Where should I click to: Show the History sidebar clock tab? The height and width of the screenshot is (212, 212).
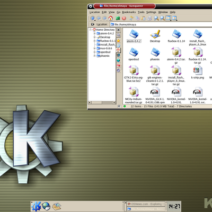tap(118, 46)
